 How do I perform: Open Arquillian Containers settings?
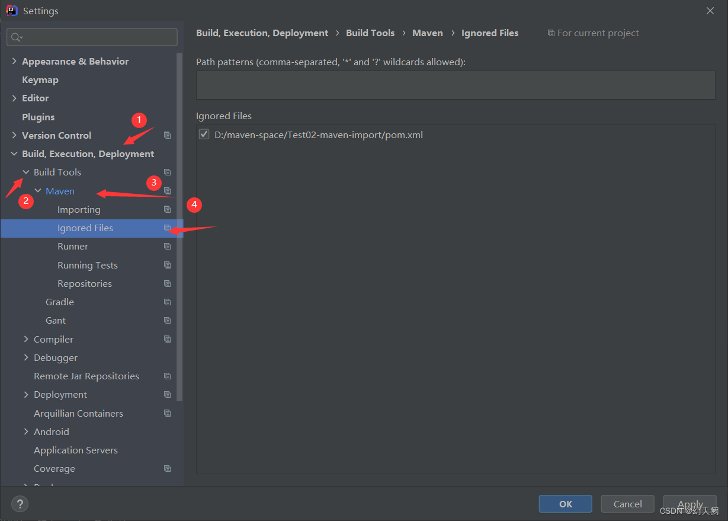point(78,413)
